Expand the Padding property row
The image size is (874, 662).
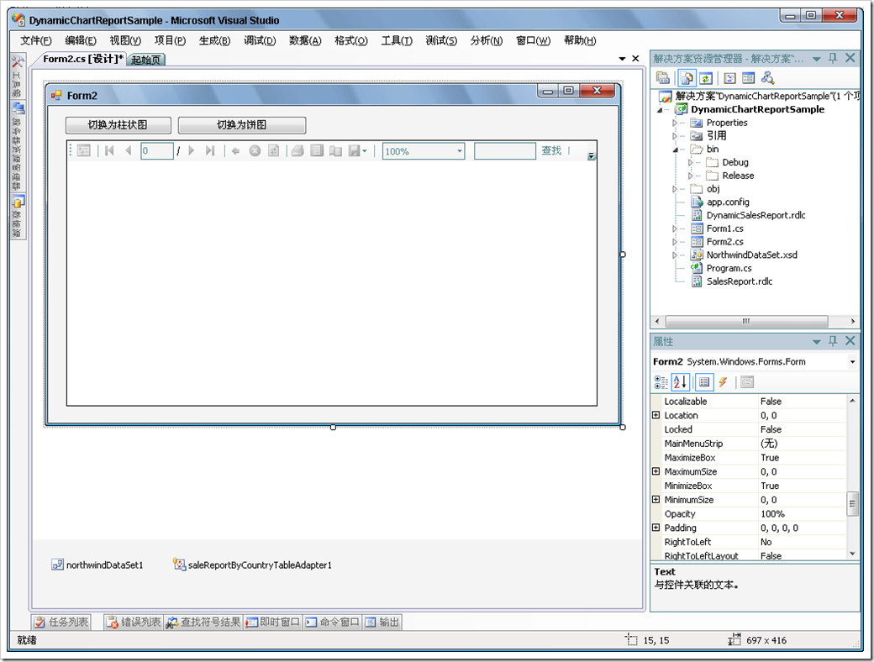[656, 528]
